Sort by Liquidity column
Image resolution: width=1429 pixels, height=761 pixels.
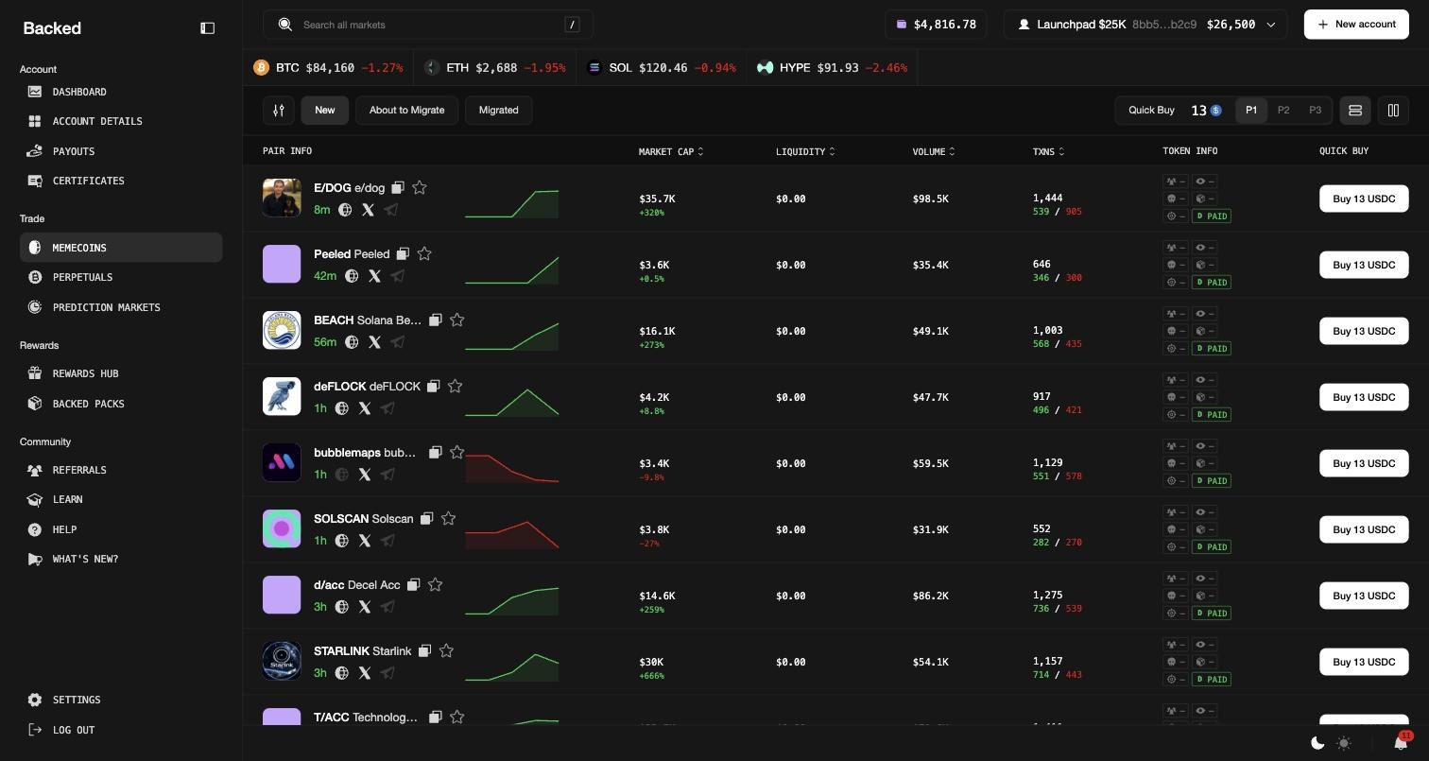point(805,151)
